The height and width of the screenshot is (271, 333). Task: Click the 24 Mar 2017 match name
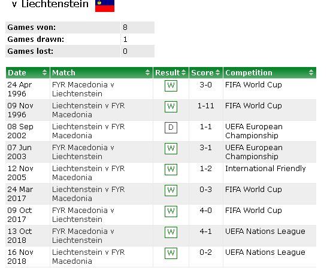pos(89,194)
